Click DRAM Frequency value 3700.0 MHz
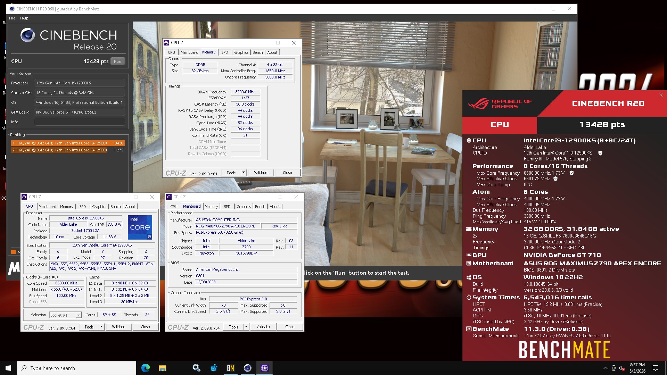667x375 pixels. 245,92
